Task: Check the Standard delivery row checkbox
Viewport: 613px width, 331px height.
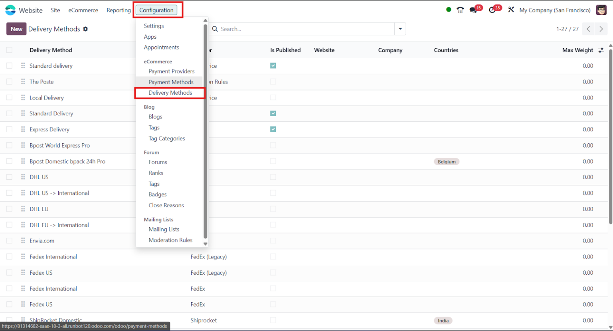Action: (x=9, y=65)
